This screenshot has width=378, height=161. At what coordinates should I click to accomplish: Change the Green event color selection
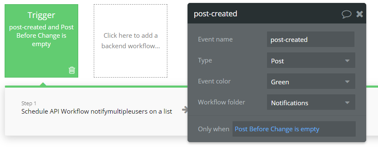click(x=311, y=81)
